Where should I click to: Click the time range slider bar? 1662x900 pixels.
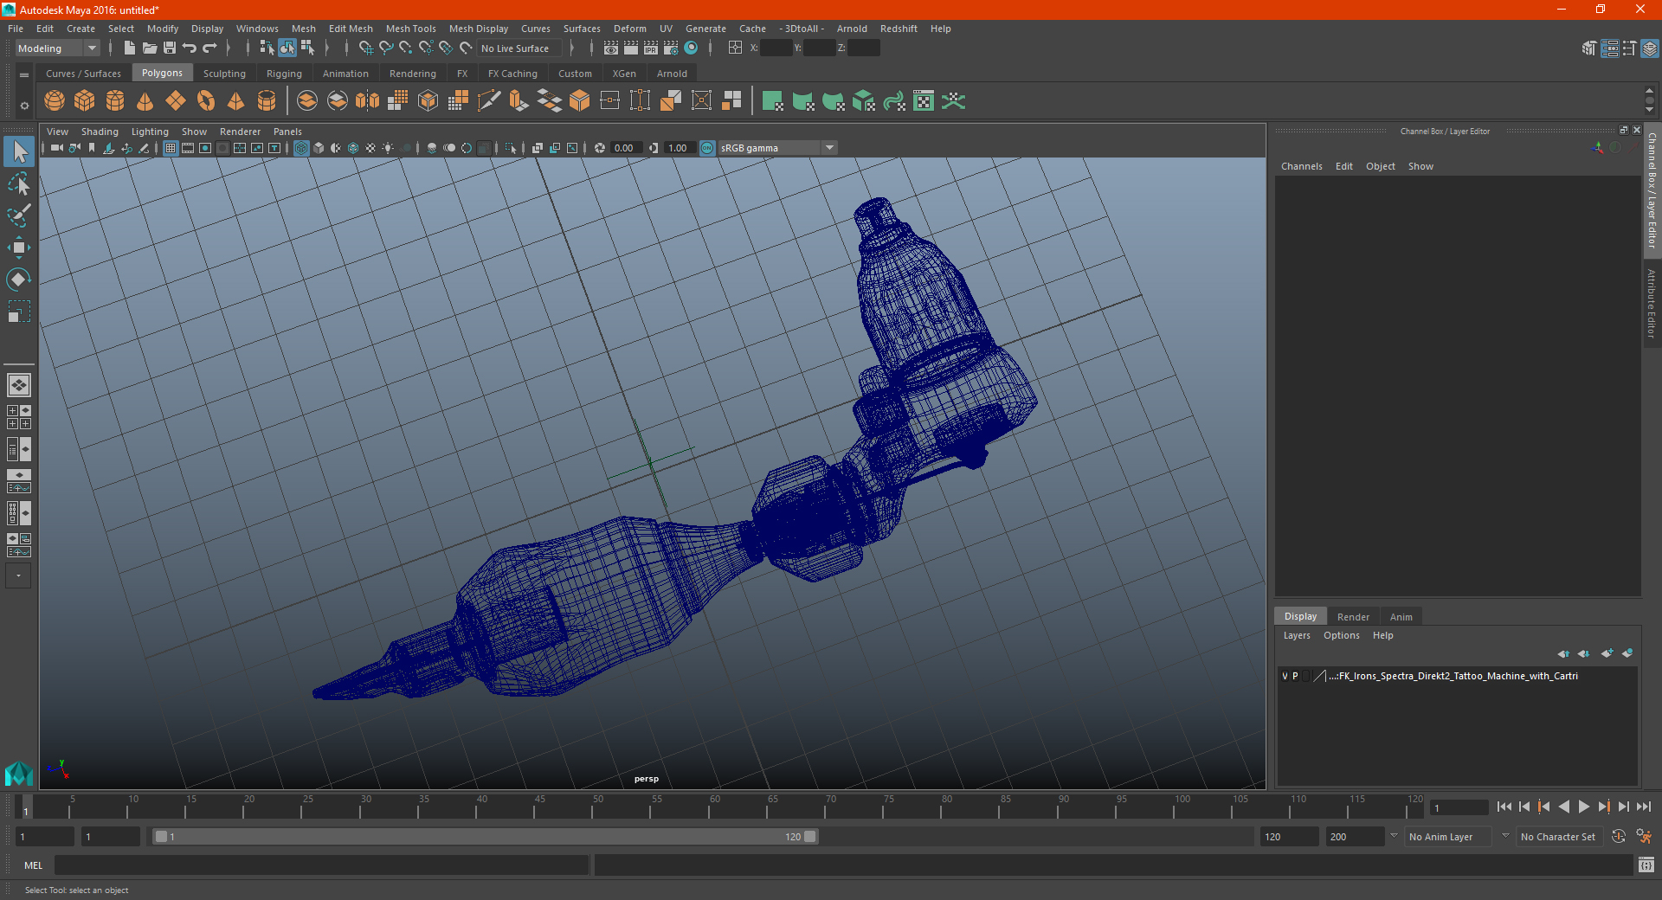485,837
